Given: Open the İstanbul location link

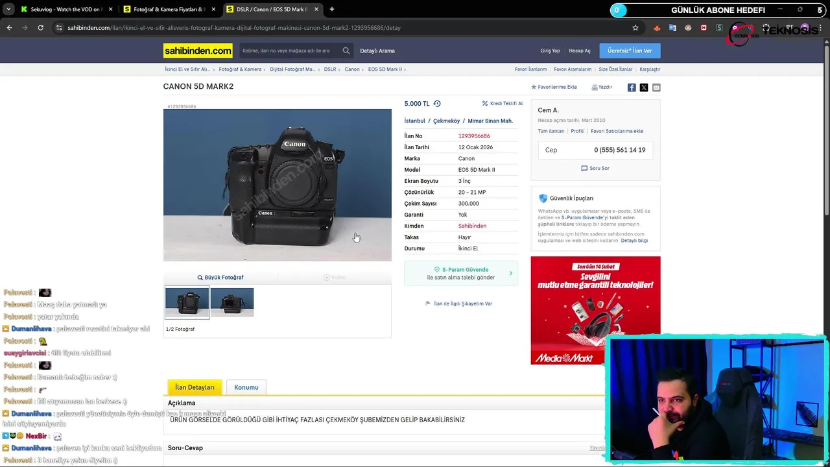Looking at the screenshot, I should pyautogui.click(x=415, y=121).
